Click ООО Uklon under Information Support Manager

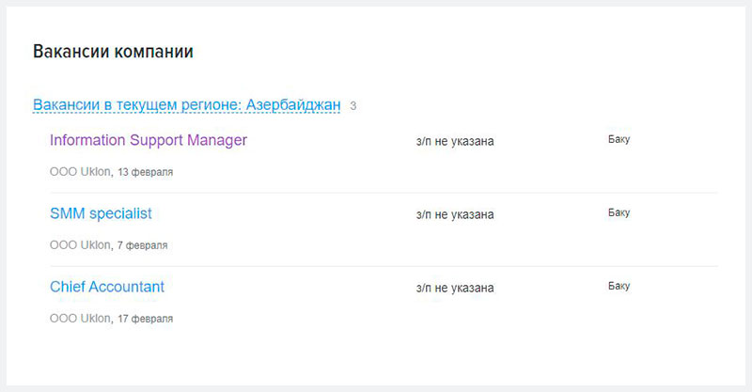(x=80, y=172)
